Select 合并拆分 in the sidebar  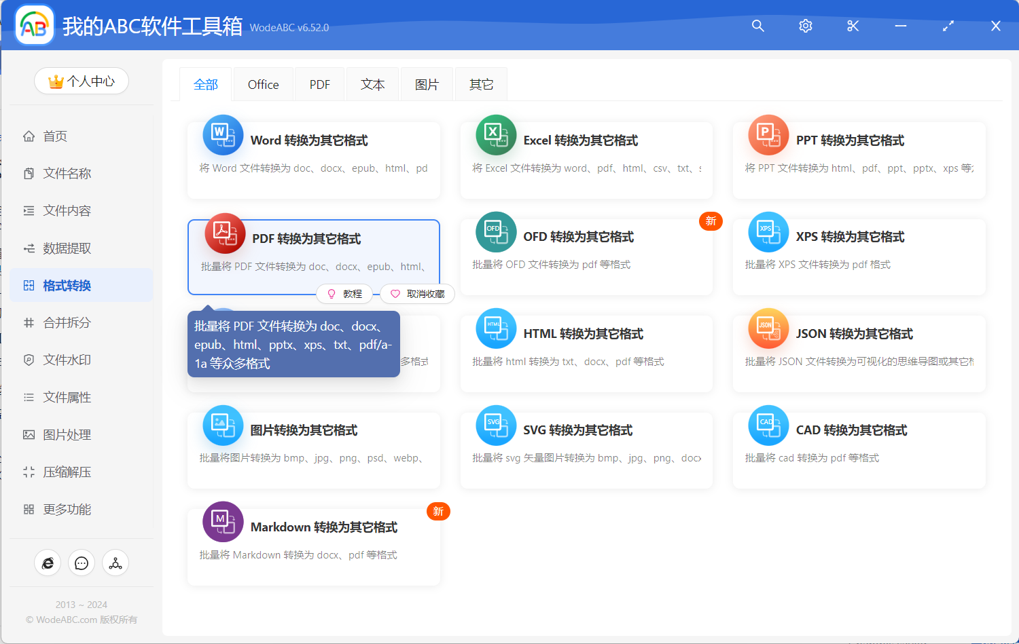pos(66,322)
